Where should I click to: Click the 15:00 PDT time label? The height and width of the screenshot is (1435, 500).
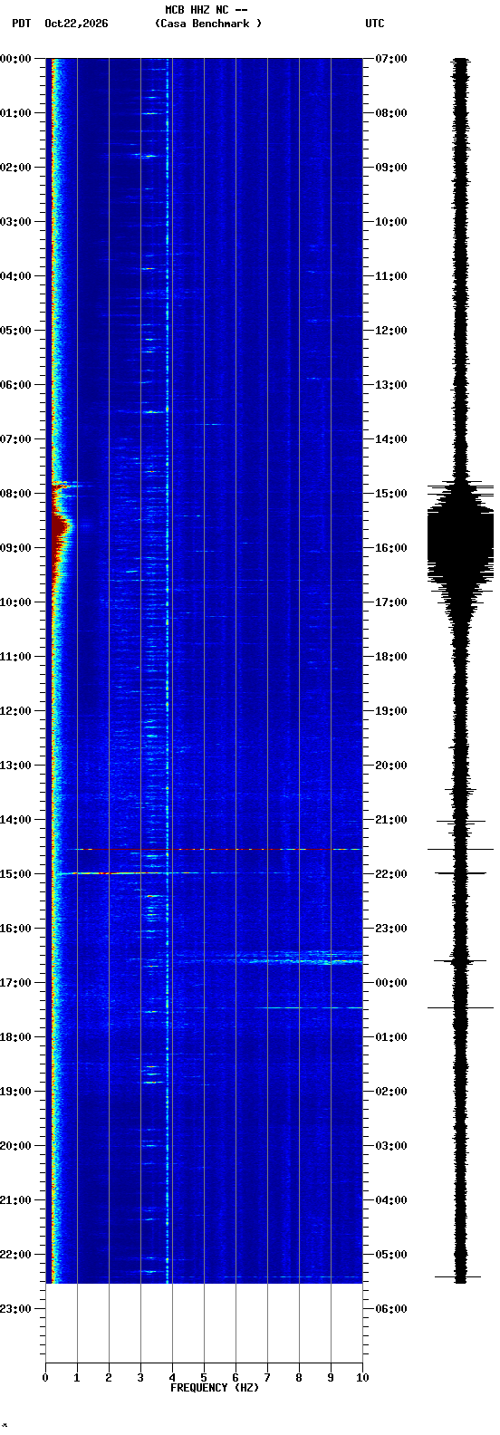[16, 874]
